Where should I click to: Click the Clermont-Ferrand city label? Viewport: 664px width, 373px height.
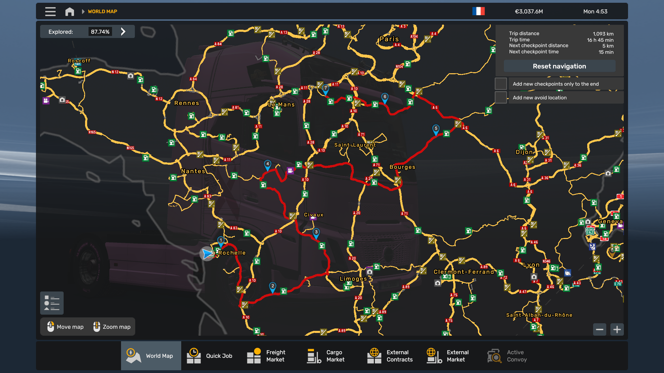464,272
